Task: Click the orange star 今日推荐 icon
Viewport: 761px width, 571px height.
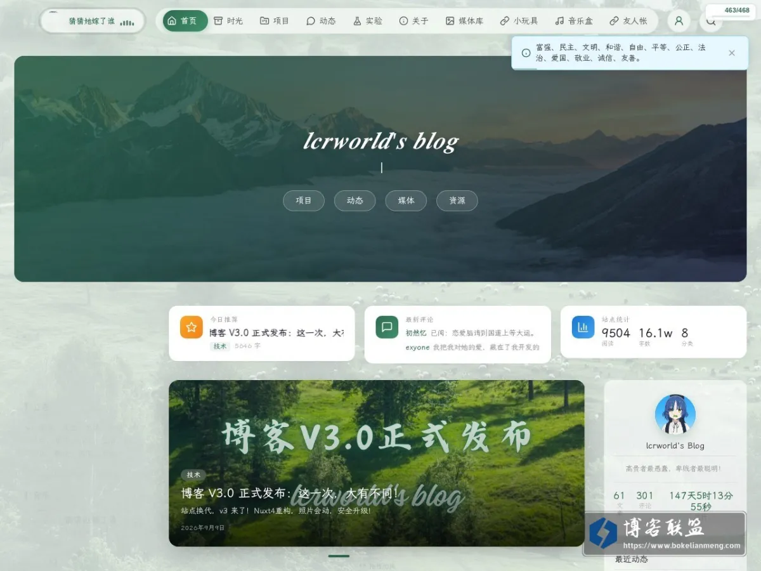Action: (x=192, y=327)
